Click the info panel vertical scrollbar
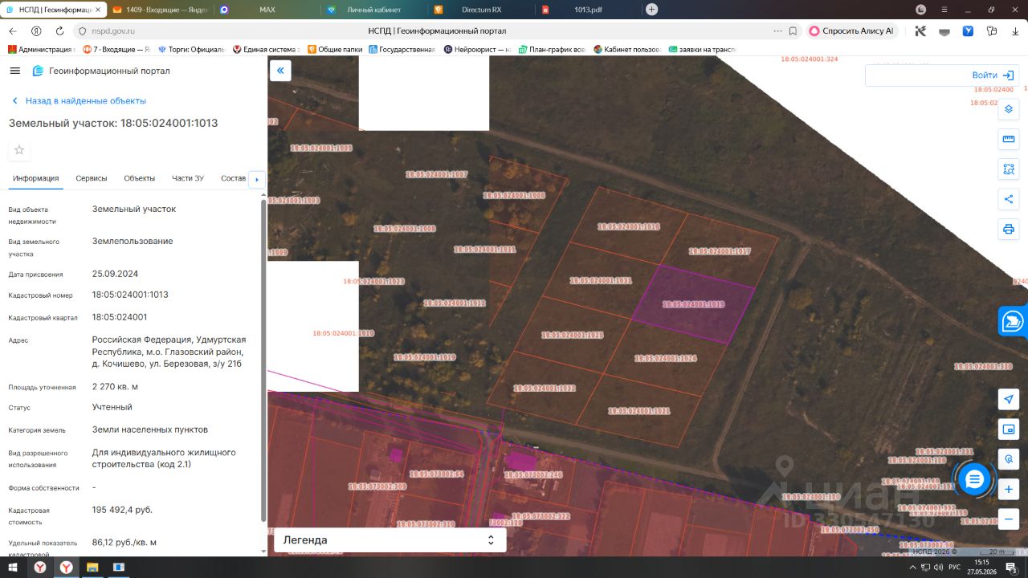The image size is (1028, 578). [x=263, y=360]
